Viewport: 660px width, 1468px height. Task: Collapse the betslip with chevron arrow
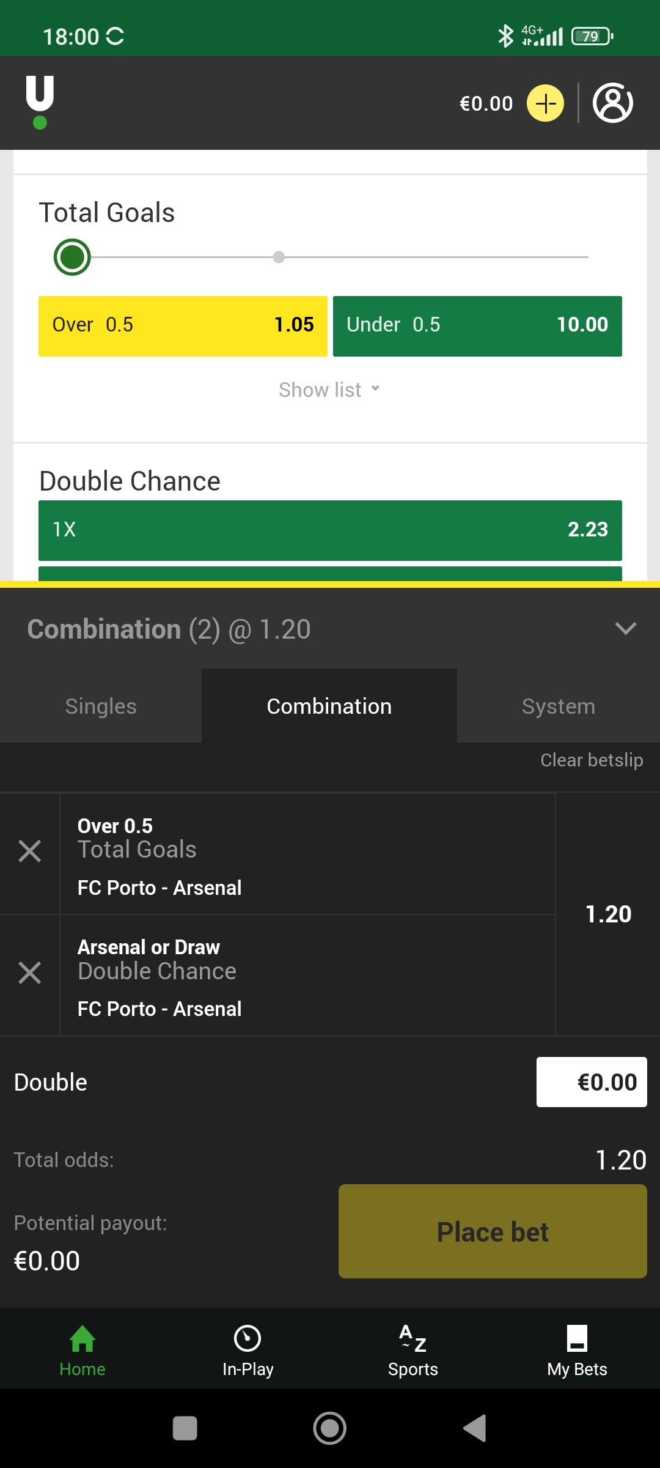coord(625,628)
